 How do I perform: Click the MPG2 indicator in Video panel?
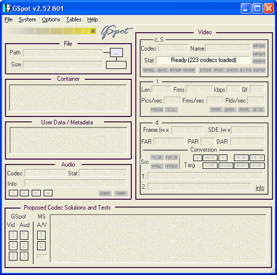click(x=259, y=46)
